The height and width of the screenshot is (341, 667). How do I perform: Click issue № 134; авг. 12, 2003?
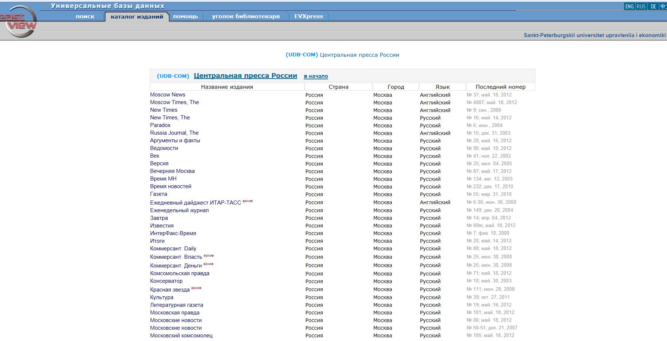pos(490,179)
